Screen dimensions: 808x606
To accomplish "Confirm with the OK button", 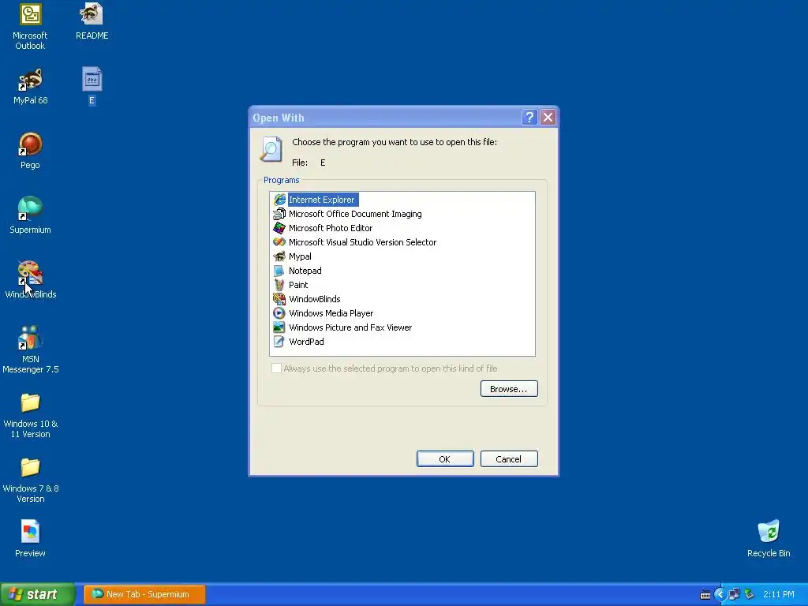I will click(445, 458).
